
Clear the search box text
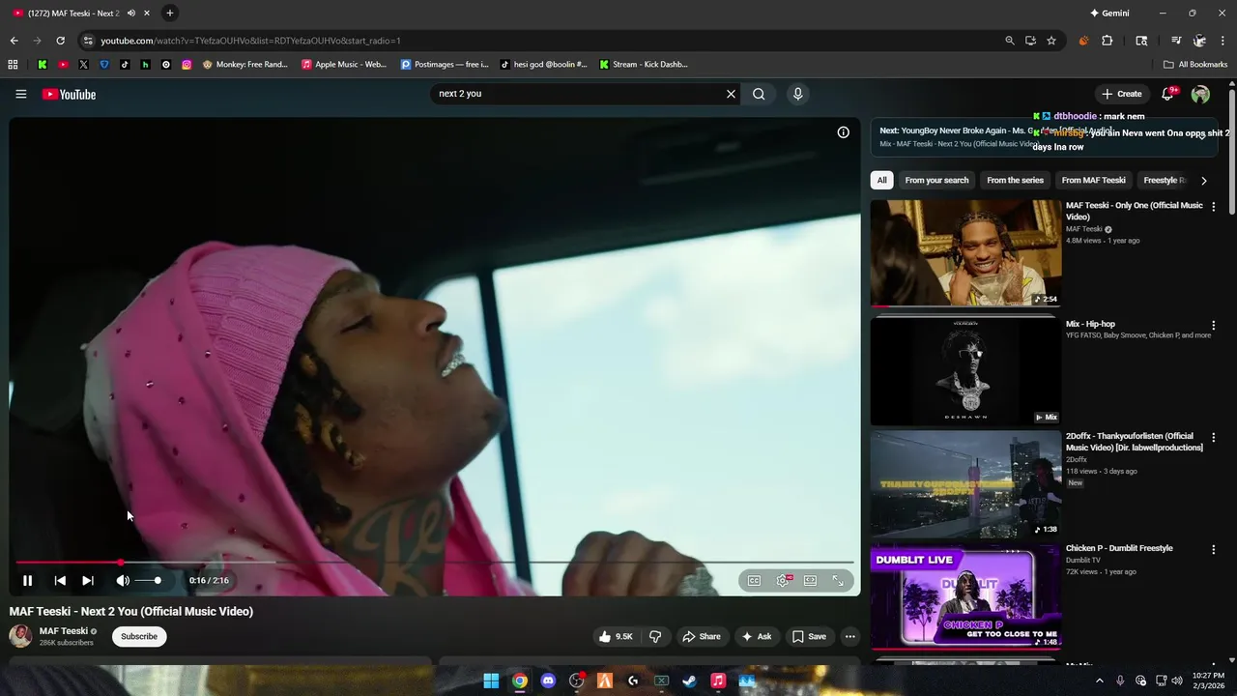[x=731, y=94]
